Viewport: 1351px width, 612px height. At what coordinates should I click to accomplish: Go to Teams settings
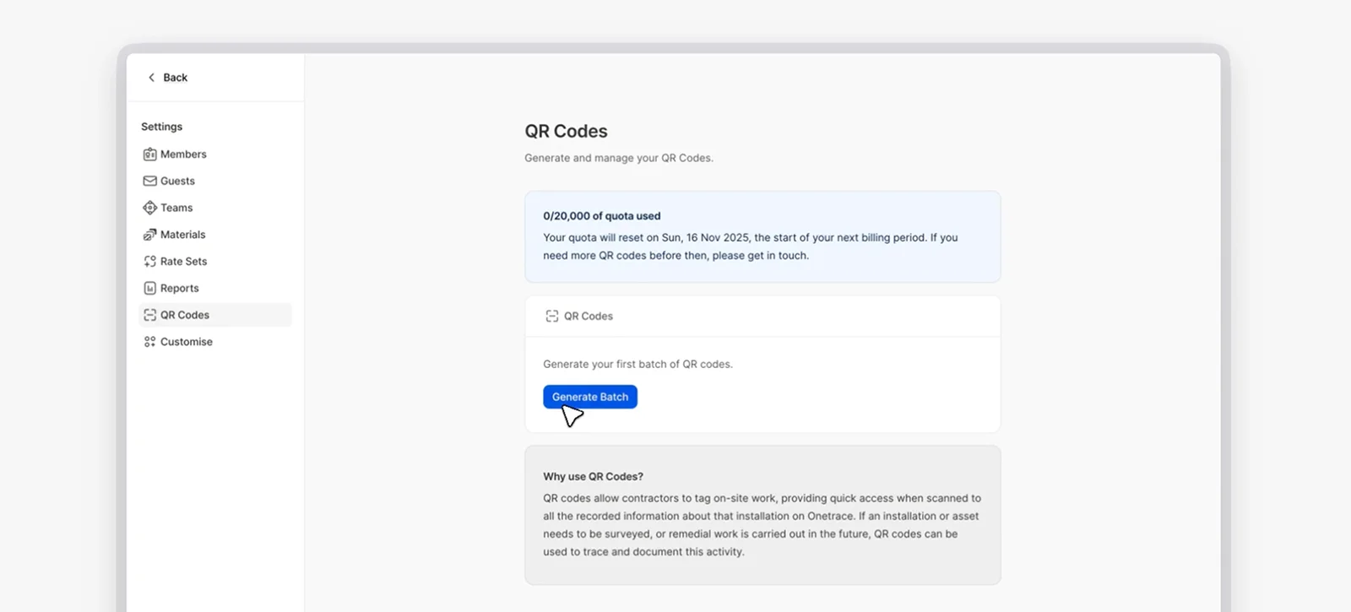coord(215,208)
